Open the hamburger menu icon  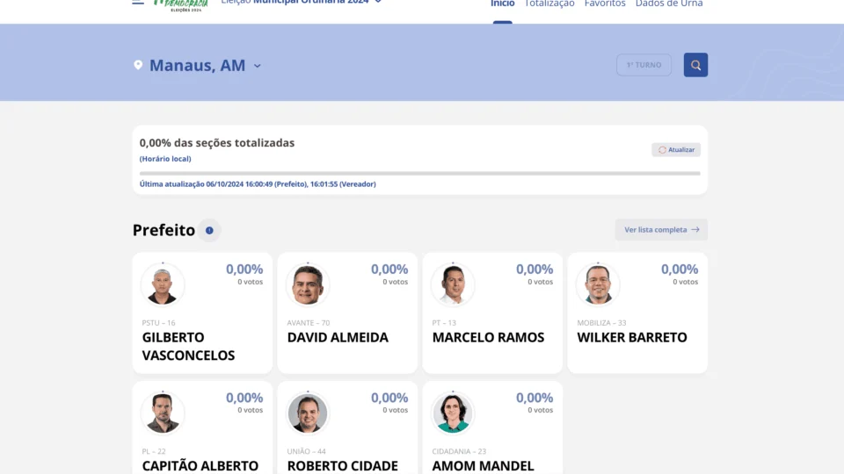coord(138,2)
